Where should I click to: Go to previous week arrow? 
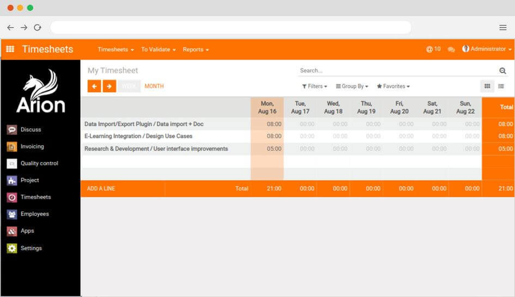[x=94, y=86]
